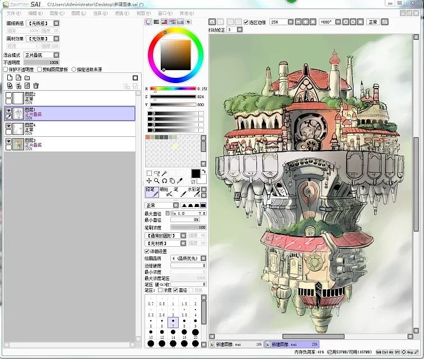Open 文件 menu

13,13
